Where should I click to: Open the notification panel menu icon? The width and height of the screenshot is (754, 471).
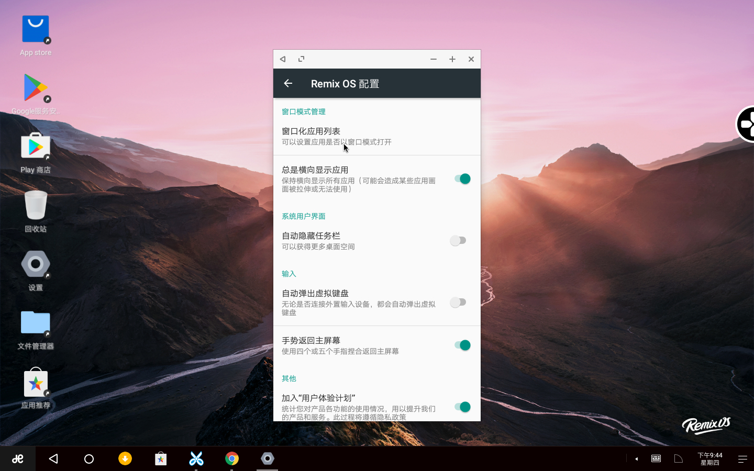(x=742, y=459)
